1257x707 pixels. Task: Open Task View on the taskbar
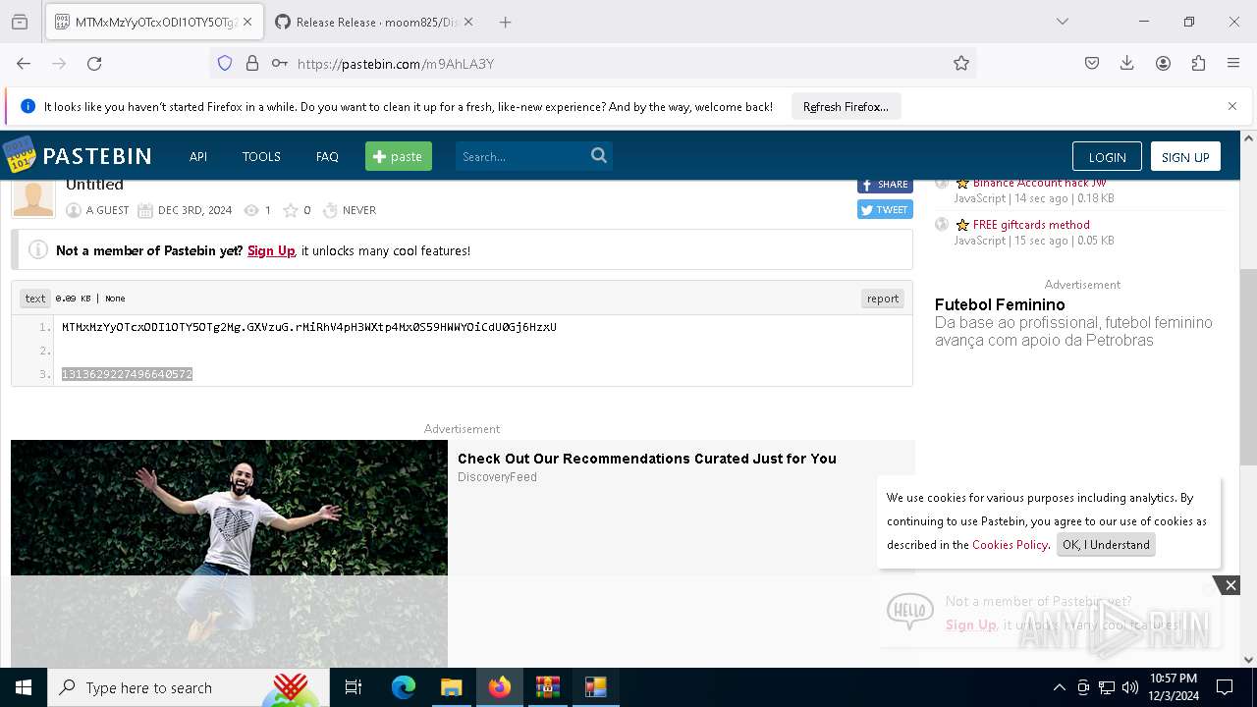(354, 687)
